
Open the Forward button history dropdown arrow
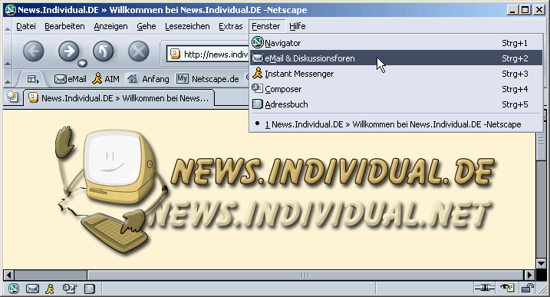tap(82, 63)
